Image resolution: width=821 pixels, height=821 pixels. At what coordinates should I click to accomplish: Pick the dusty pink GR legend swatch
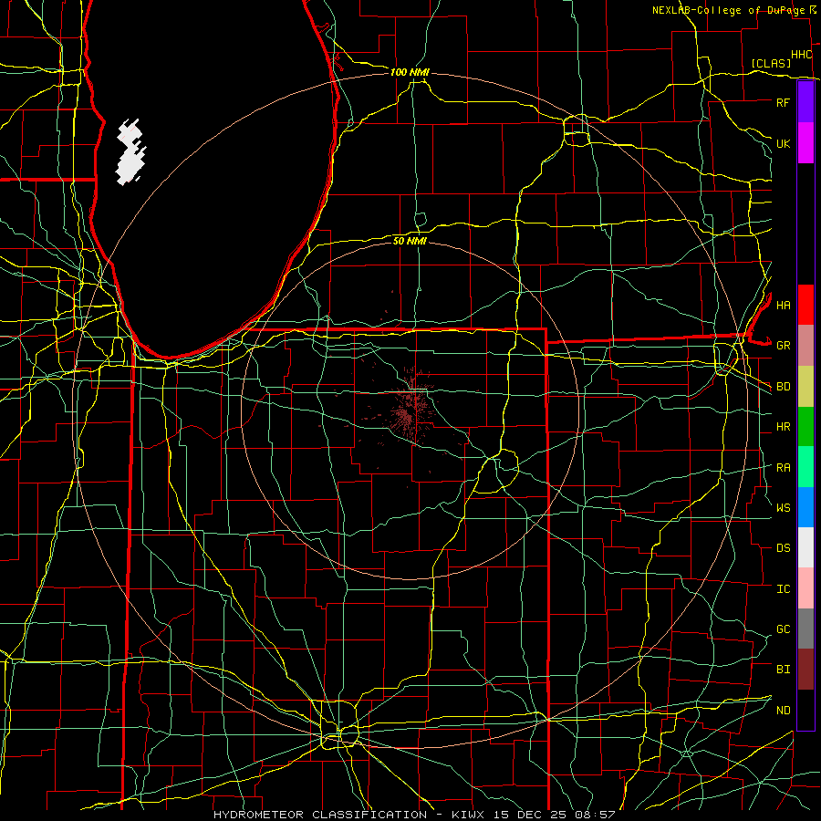pos(805,346)
